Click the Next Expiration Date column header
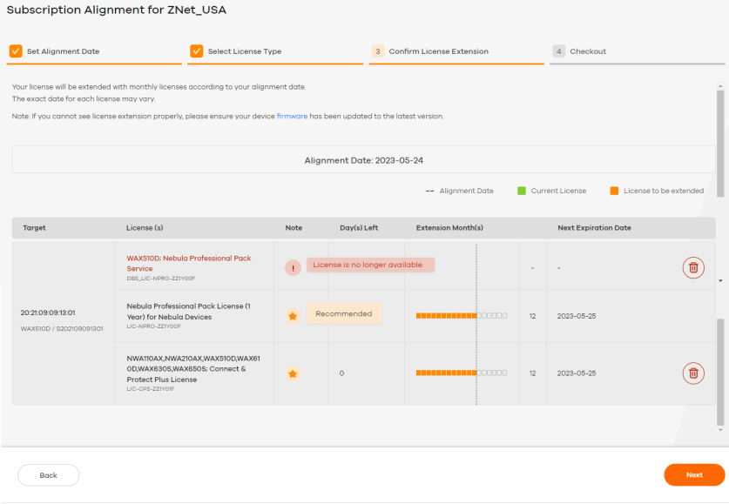 tap(594, 227)
